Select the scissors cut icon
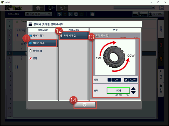This screenshot has width=169, height=126. click(x=70, y=14)
